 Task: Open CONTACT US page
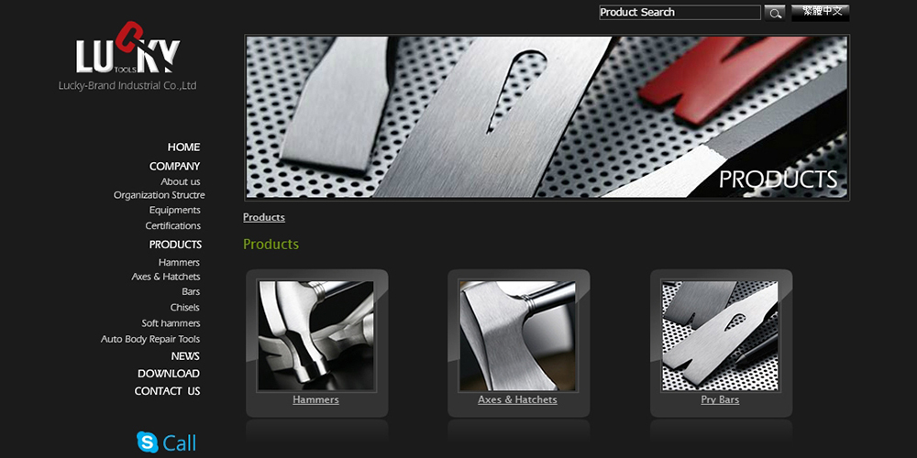[x=167, y=391]
